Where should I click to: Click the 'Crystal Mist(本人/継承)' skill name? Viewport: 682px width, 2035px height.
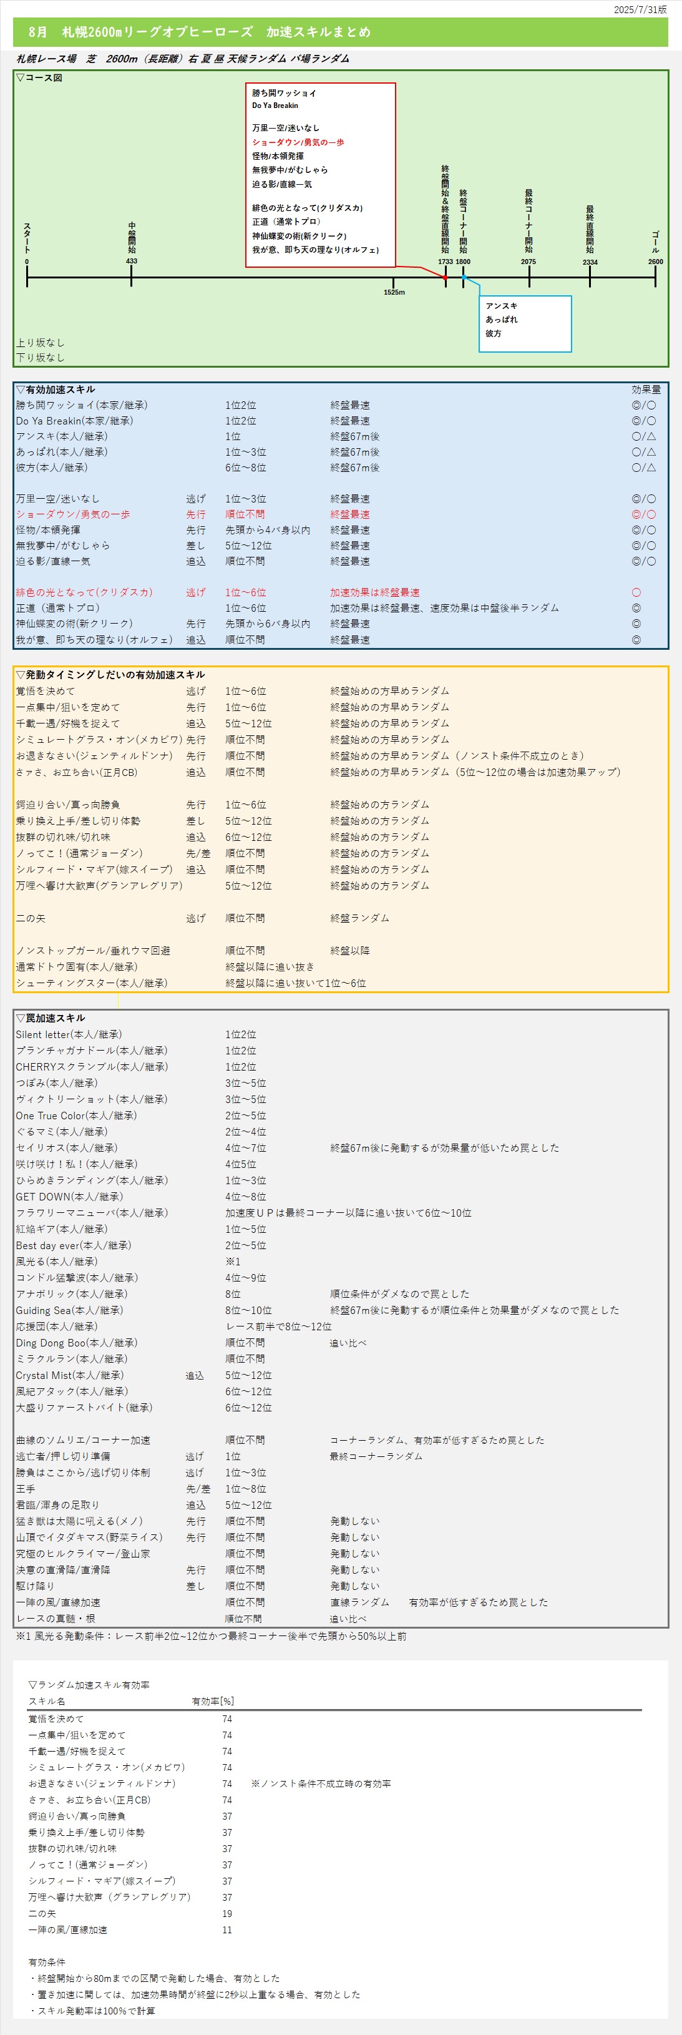(69, 1375)
